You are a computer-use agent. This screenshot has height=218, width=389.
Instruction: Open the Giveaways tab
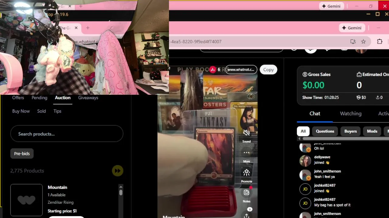[x=88, y=97]
